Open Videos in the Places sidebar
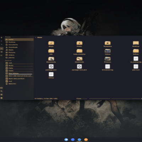This screenshot has width=142, height=142. point(19,55)
